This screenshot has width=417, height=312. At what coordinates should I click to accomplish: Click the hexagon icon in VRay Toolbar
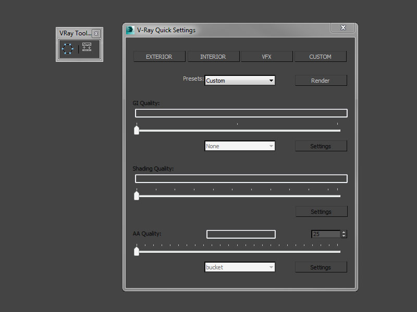click(x=68, y=49)
